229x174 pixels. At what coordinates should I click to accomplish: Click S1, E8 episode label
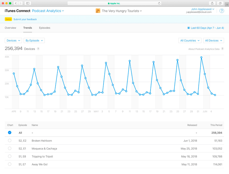(22, 157)
